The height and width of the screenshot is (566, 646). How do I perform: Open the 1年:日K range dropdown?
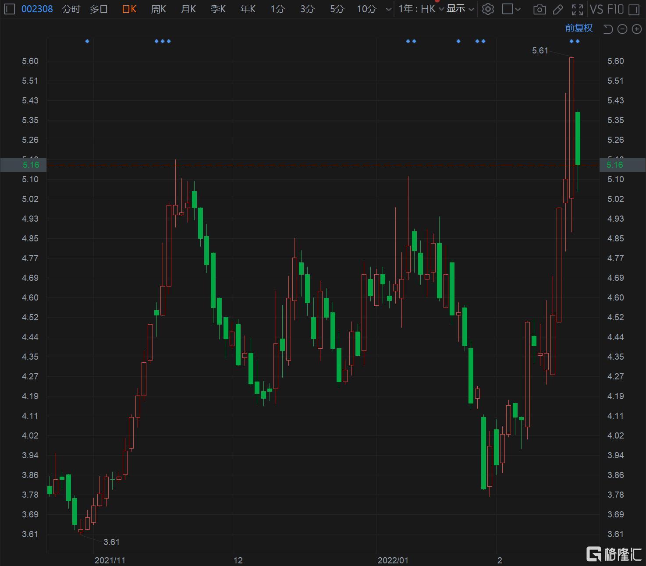(421, 9)
